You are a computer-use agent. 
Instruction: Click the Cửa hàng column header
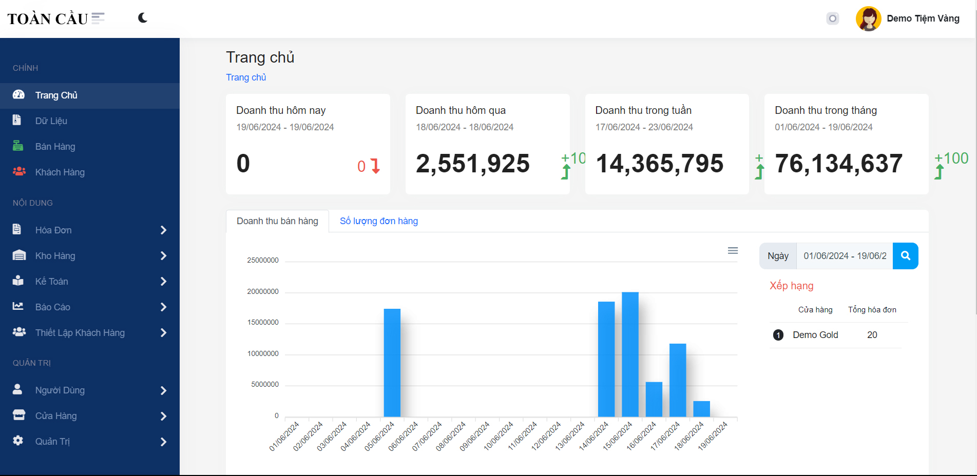click(x=815, y=310)
